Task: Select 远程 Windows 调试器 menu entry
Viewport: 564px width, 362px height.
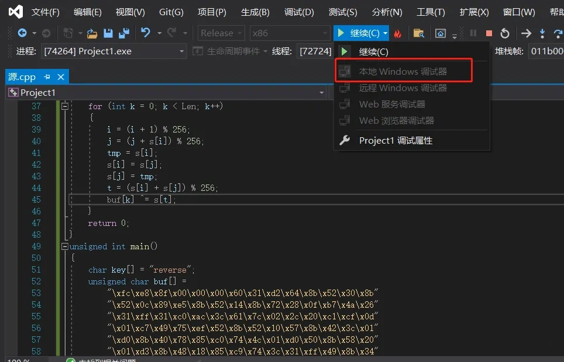Action: point(412,88)
